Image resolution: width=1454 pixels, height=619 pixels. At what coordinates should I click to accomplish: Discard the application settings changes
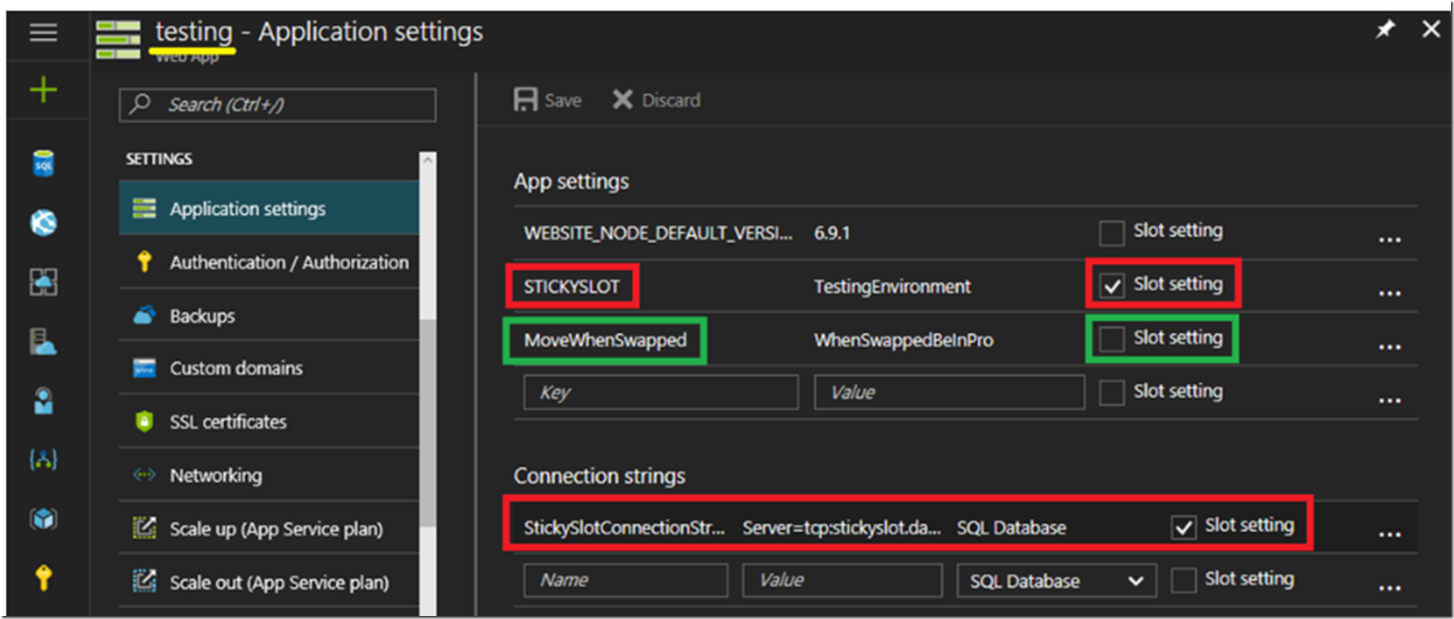[656, 100]
